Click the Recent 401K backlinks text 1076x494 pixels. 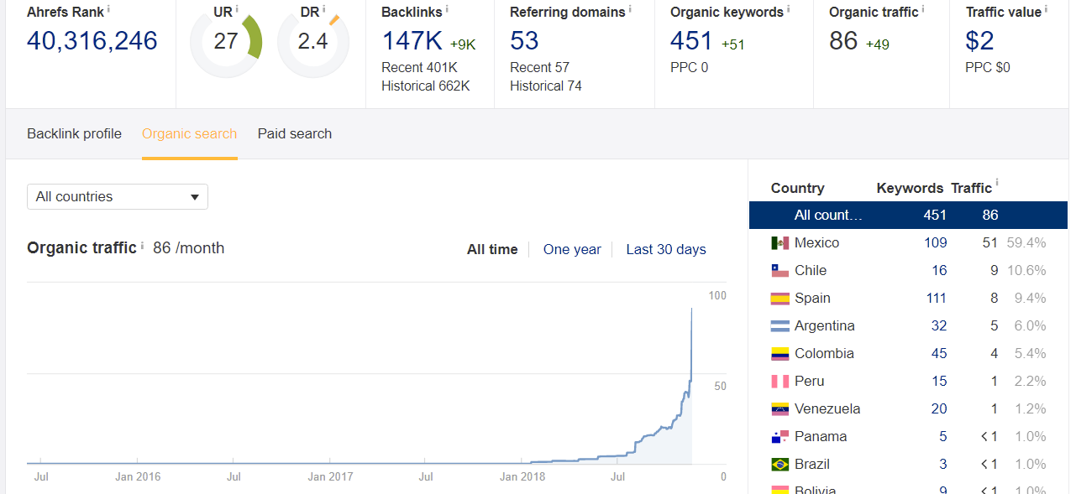pos(419,67)
